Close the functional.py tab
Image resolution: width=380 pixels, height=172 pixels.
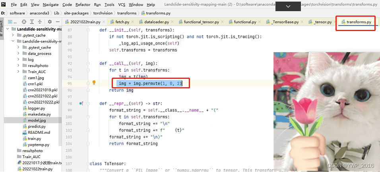click(x=260, y=22)
